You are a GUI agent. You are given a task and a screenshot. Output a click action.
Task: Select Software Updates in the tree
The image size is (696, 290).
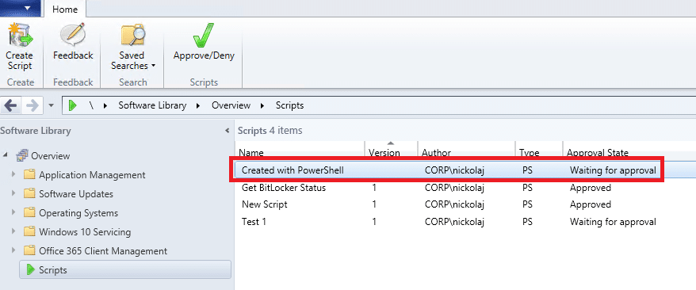click(76, 194)
